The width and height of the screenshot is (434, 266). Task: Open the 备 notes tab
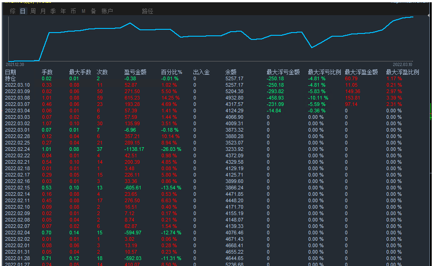93,11
